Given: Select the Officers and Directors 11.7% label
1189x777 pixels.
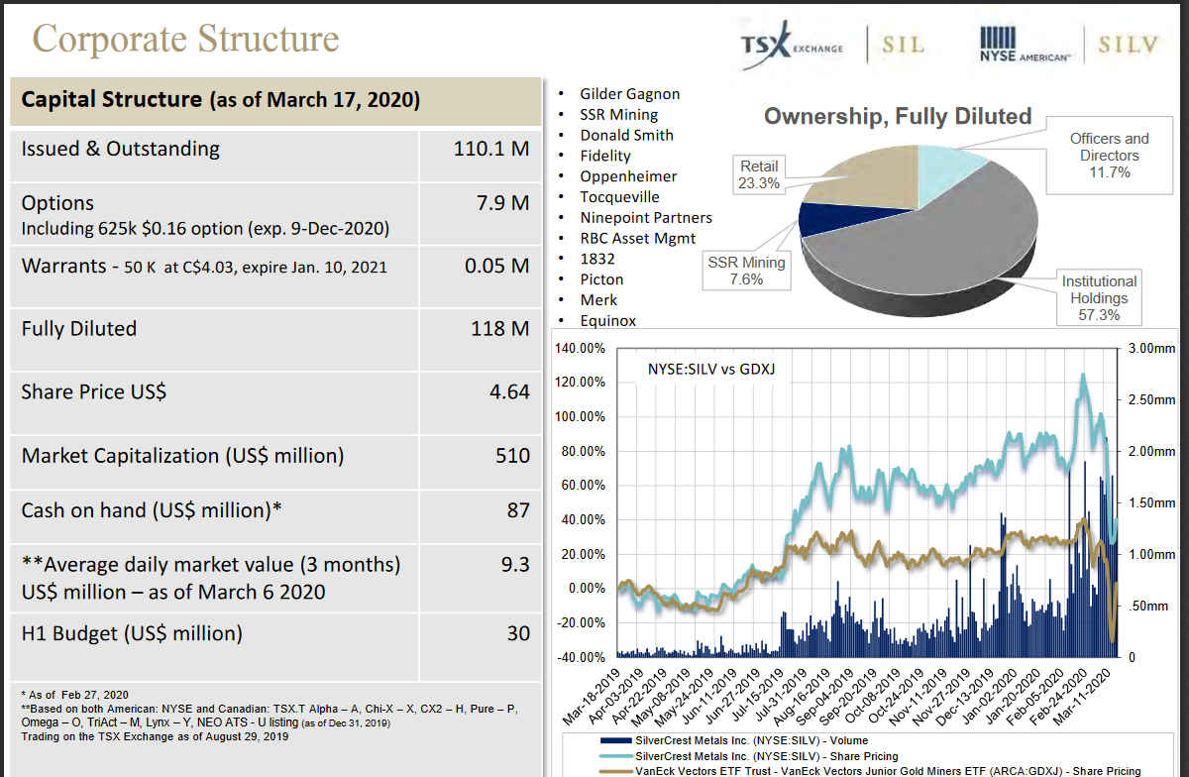Looking at the screenshot, I should 1110,156.
